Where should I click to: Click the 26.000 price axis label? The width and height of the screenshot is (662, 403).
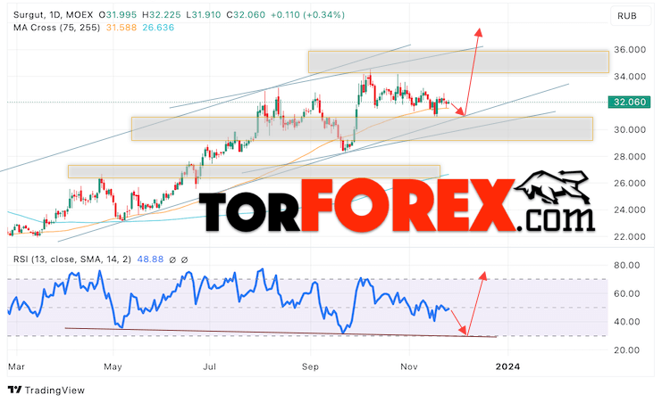point(630,184)
